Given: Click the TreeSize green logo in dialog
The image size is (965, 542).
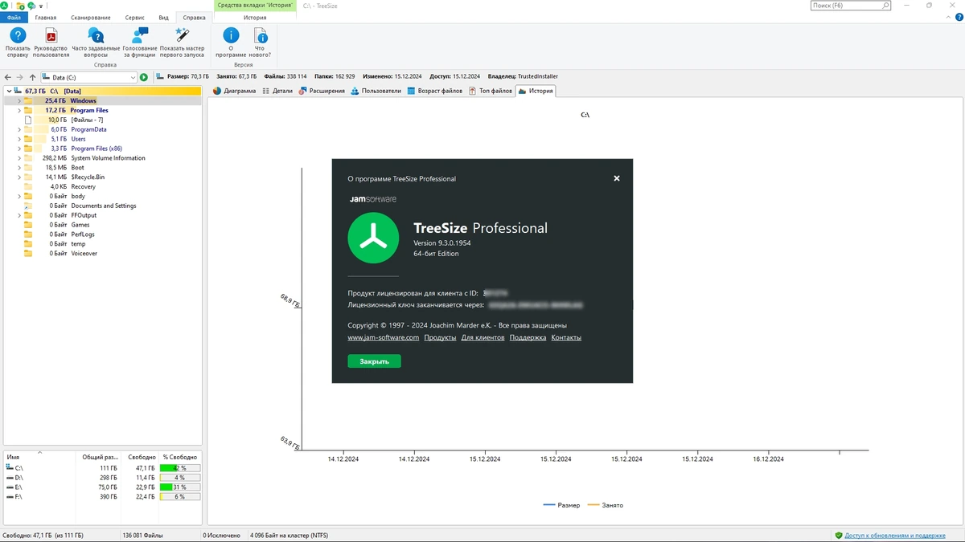Looking at the screenshot, I should click(373, 238).
